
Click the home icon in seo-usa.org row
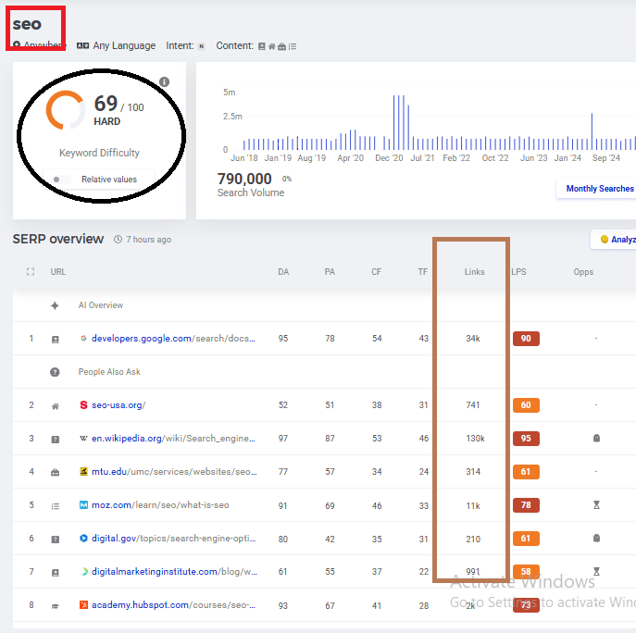(x=55, y=405)
